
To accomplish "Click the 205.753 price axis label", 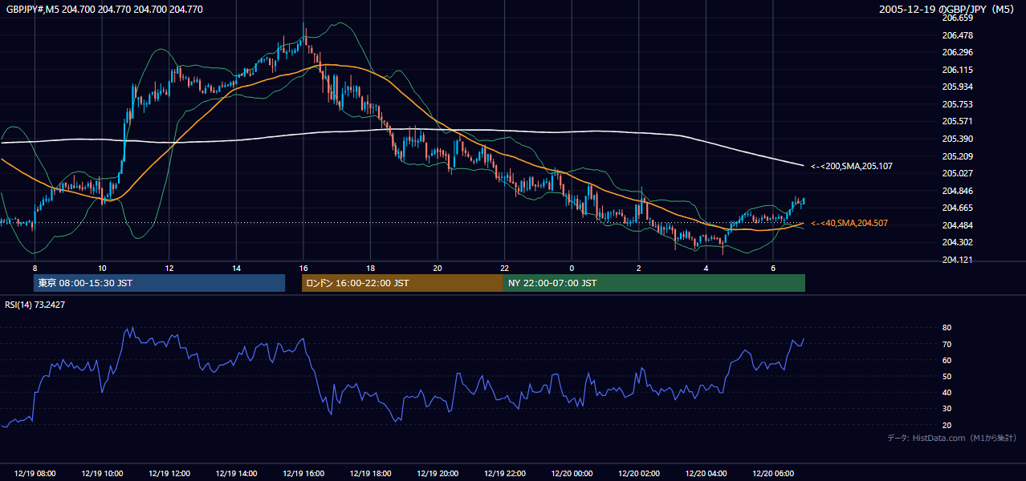I will [957, 104].
